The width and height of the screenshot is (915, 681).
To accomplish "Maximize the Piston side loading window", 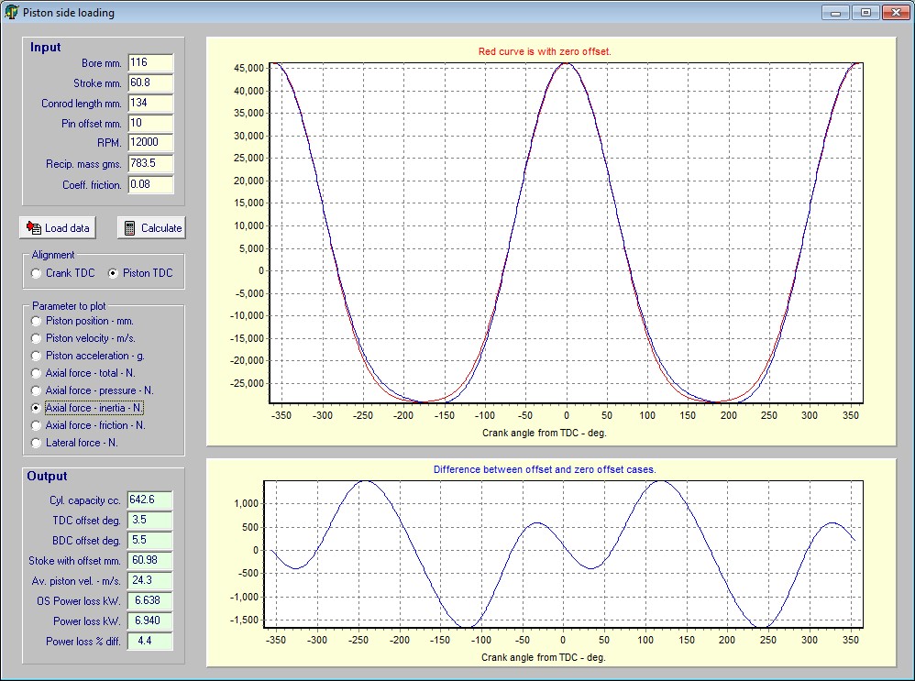I will (864, 13).
